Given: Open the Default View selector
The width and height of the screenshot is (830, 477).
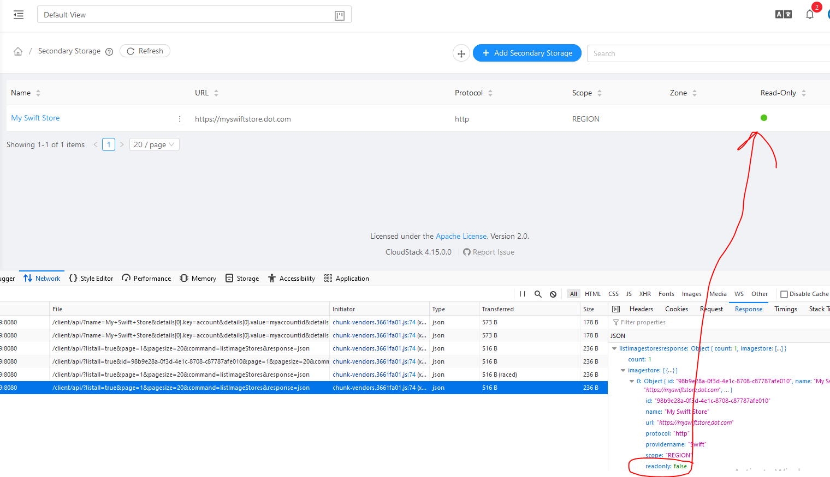Looking at the screenshot, I should [194, 15].
